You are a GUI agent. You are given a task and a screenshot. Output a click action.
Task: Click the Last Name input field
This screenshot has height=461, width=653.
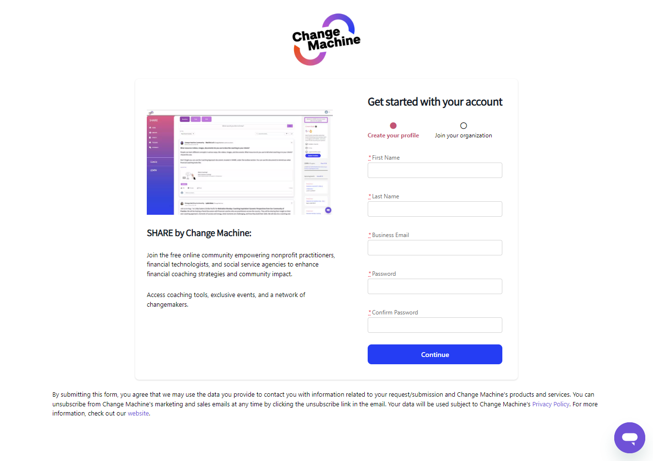pos(435,209)
